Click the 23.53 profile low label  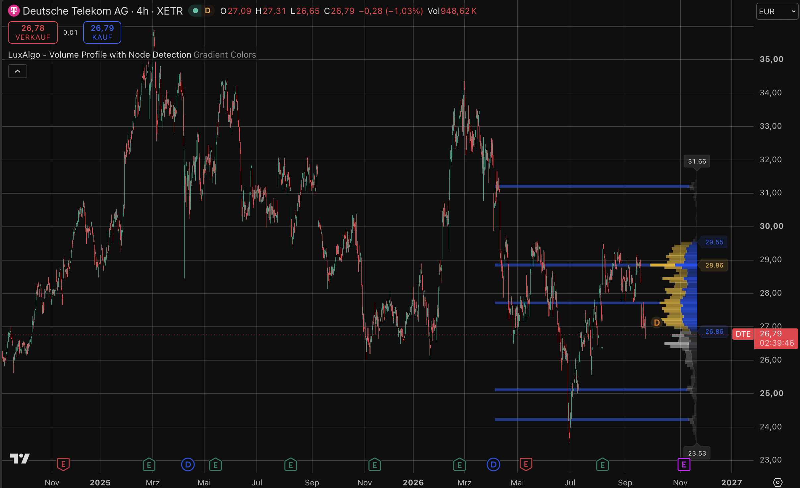[697, 453]
